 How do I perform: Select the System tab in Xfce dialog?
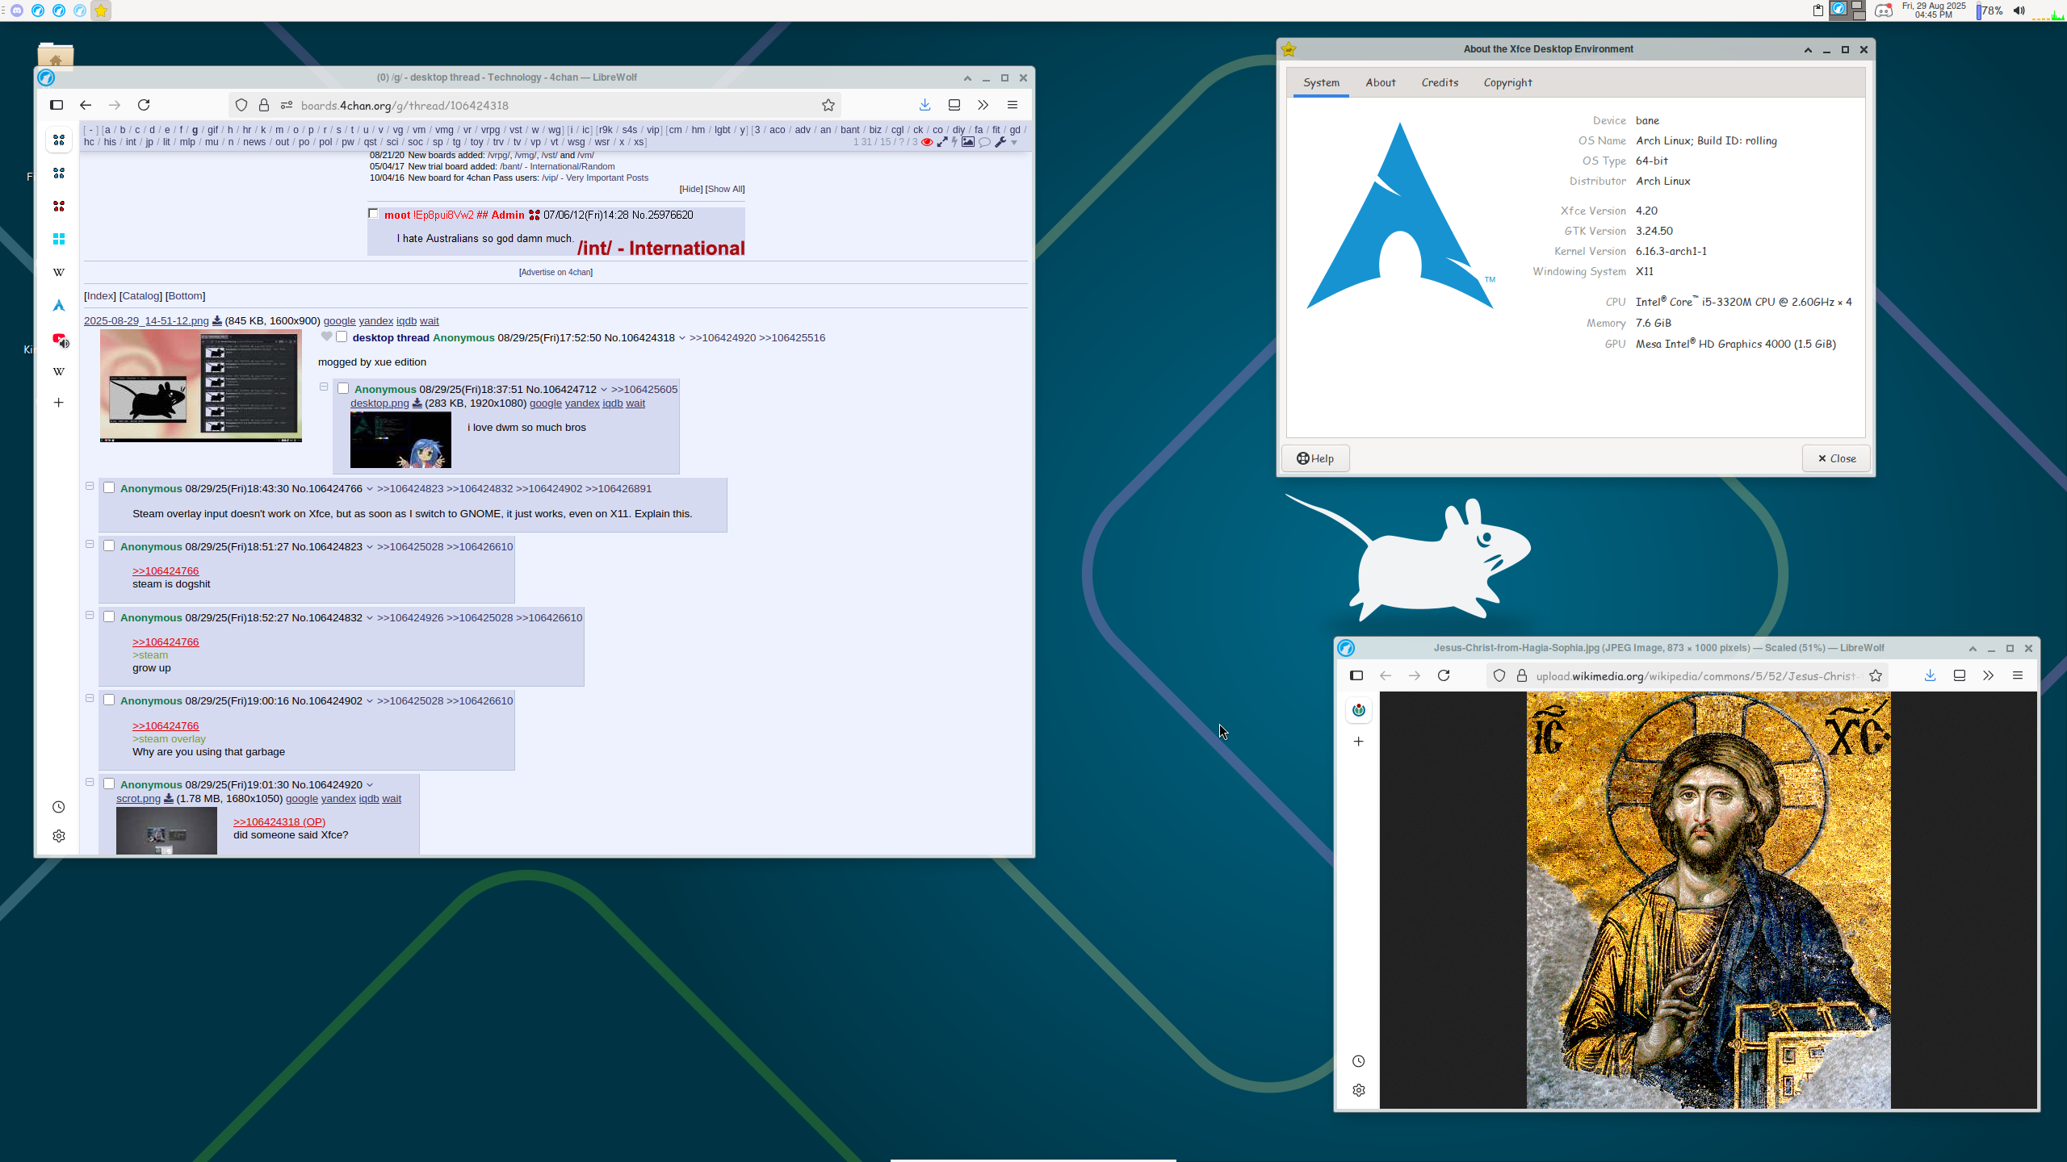(x=1321, y=82)
